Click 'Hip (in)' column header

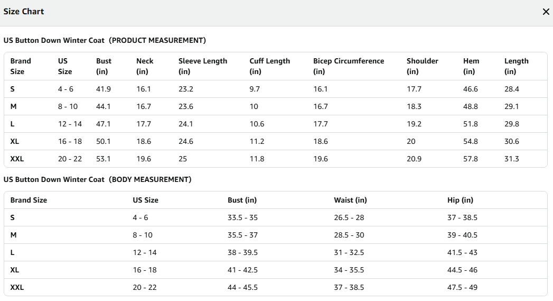460,200
